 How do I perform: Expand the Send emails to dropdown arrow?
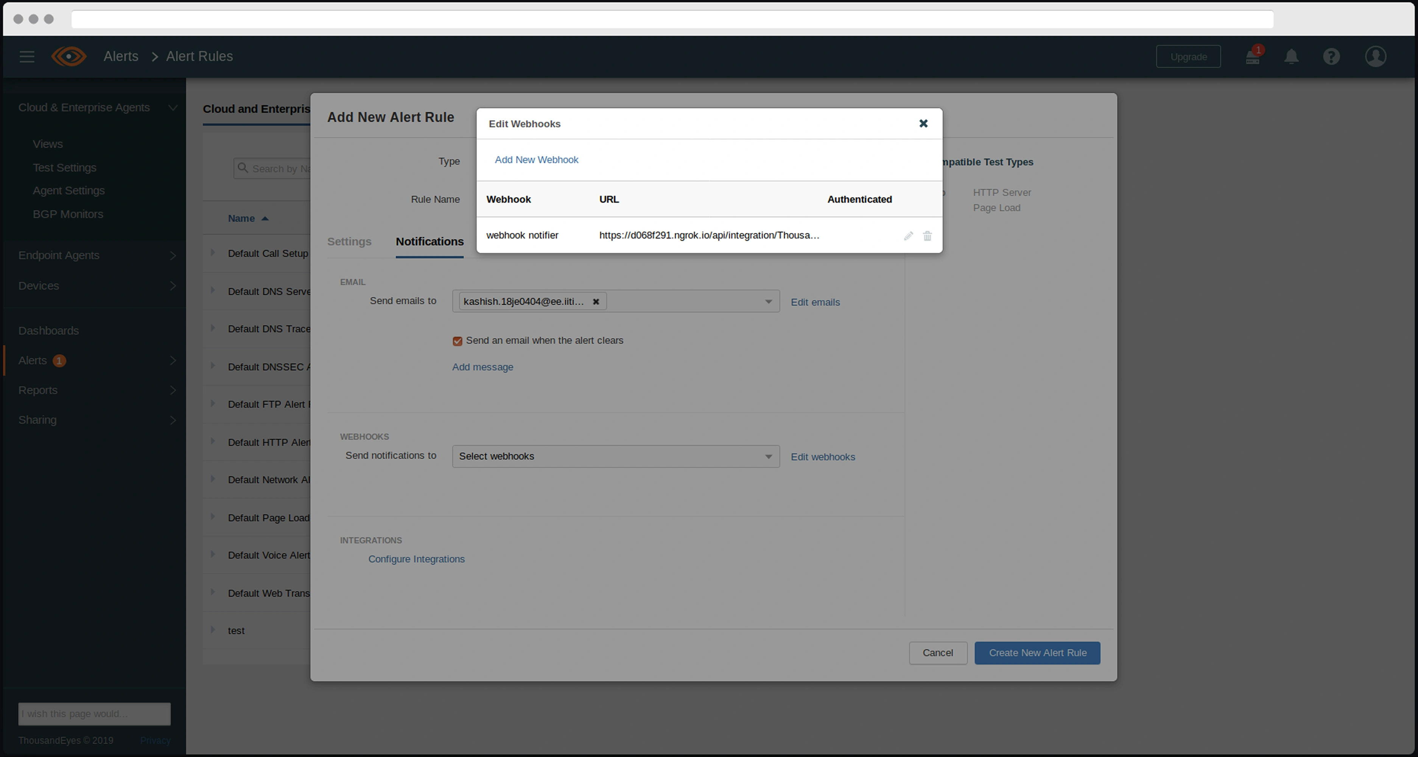tap(768, 301)
